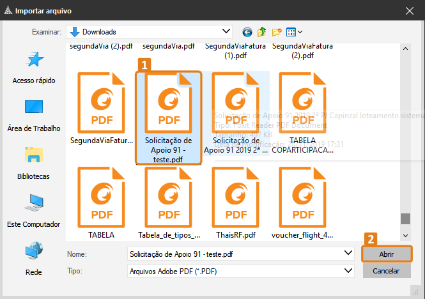425x299 pixels.
Task: Select Este Computador in sidebar
Action: (34, 211)
